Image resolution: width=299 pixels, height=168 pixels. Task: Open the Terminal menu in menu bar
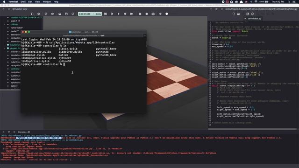[x=13, y=2]
